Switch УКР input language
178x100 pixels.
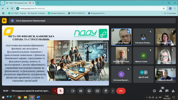[160, 98]
